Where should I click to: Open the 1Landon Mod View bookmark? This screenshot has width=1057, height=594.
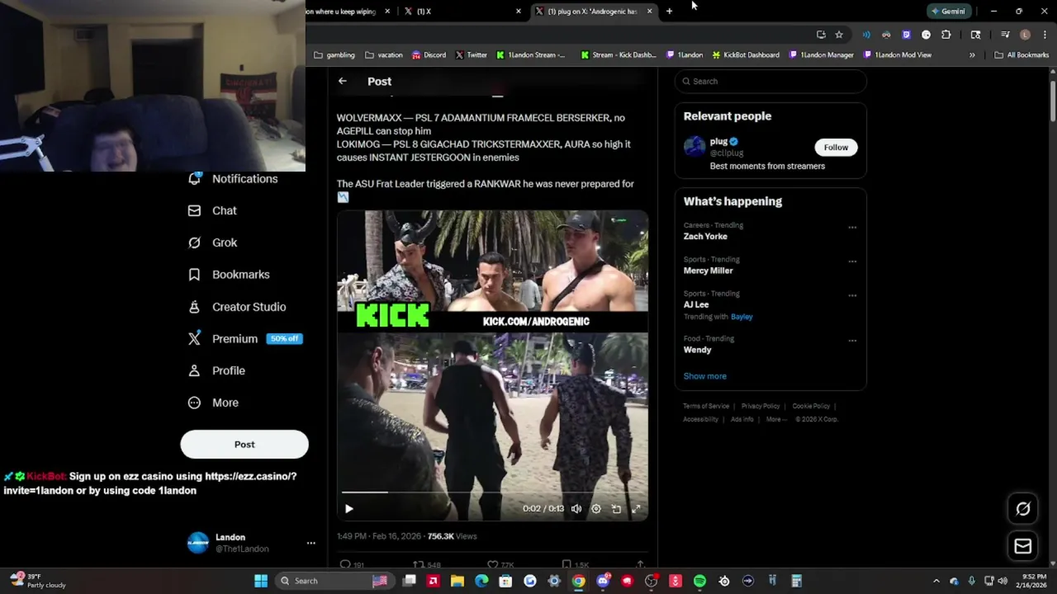click(898, 55)
